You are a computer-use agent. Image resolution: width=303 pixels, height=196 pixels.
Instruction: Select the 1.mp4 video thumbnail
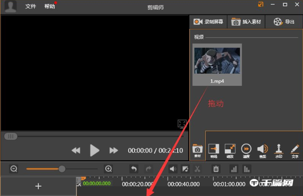tap(217, 64)
